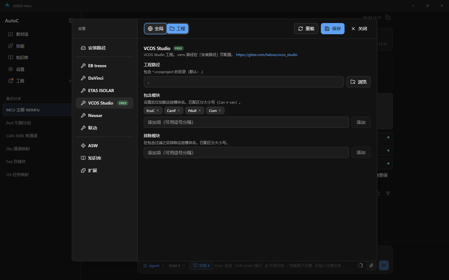Open 安装路径 settings section
Viewport: 449px width, 280px height.
point(104,48)
